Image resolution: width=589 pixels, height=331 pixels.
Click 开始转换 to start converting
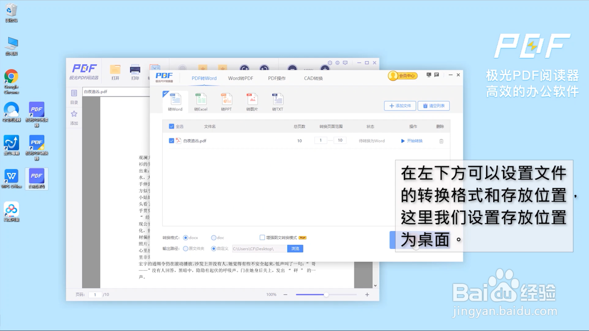(412, 141)
